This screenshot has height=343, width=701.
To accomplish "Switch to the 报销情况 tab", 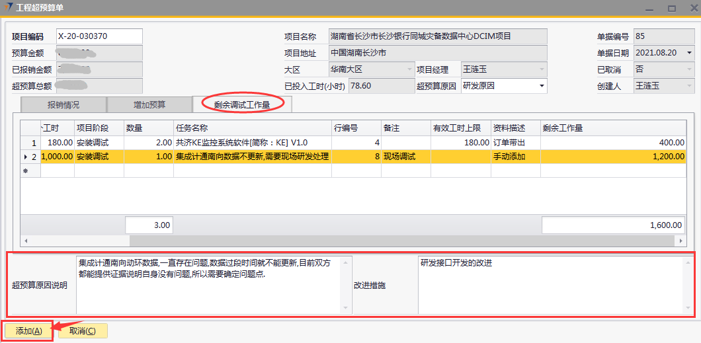I will (x=63, y=104).
